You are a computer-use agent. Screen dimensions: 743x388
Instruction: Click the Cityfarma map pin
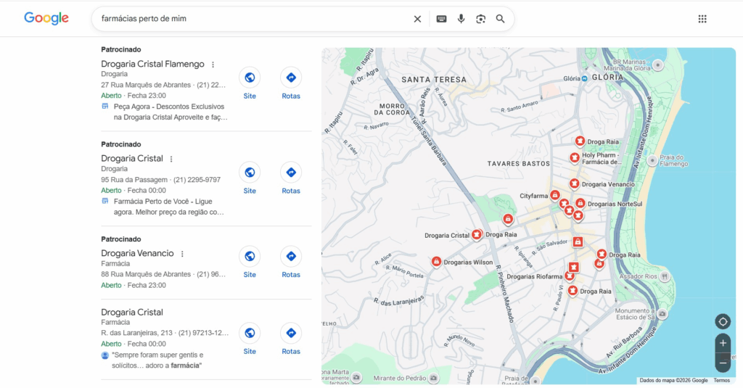pos(554,194)
